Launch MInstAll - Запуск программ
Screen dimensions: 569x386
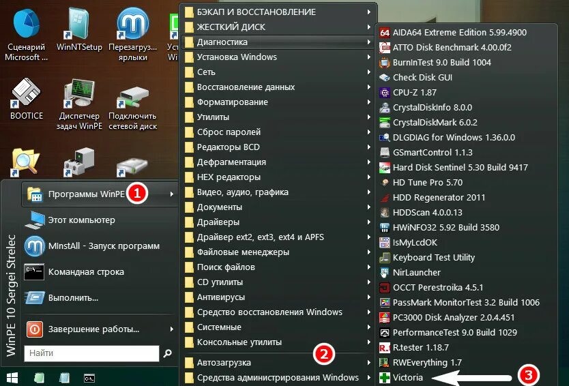100,246
